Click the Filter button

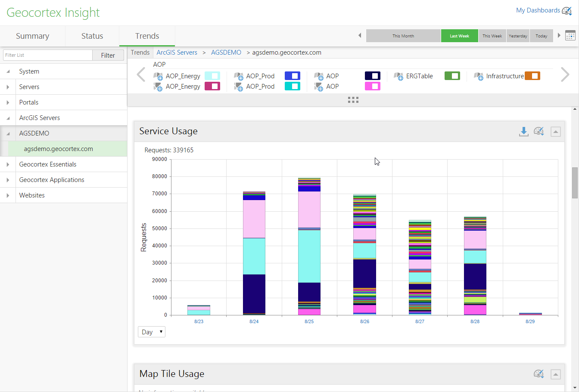108,55
